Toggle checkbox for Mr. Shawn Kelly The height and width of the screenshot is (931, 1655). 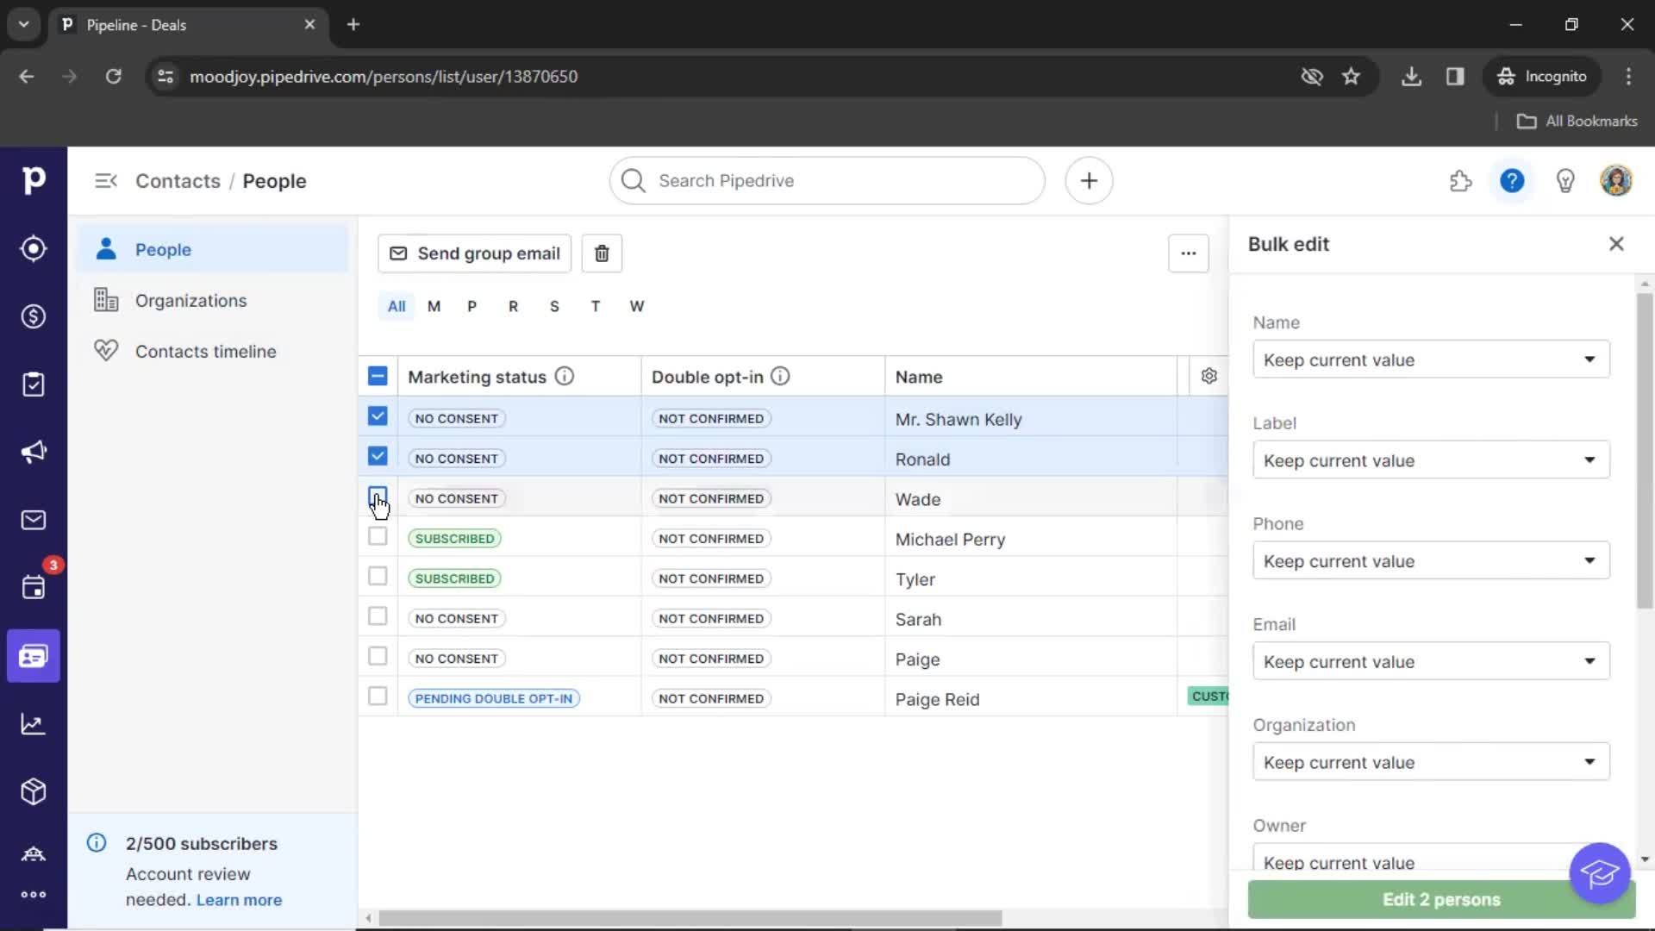coord(376,416)
